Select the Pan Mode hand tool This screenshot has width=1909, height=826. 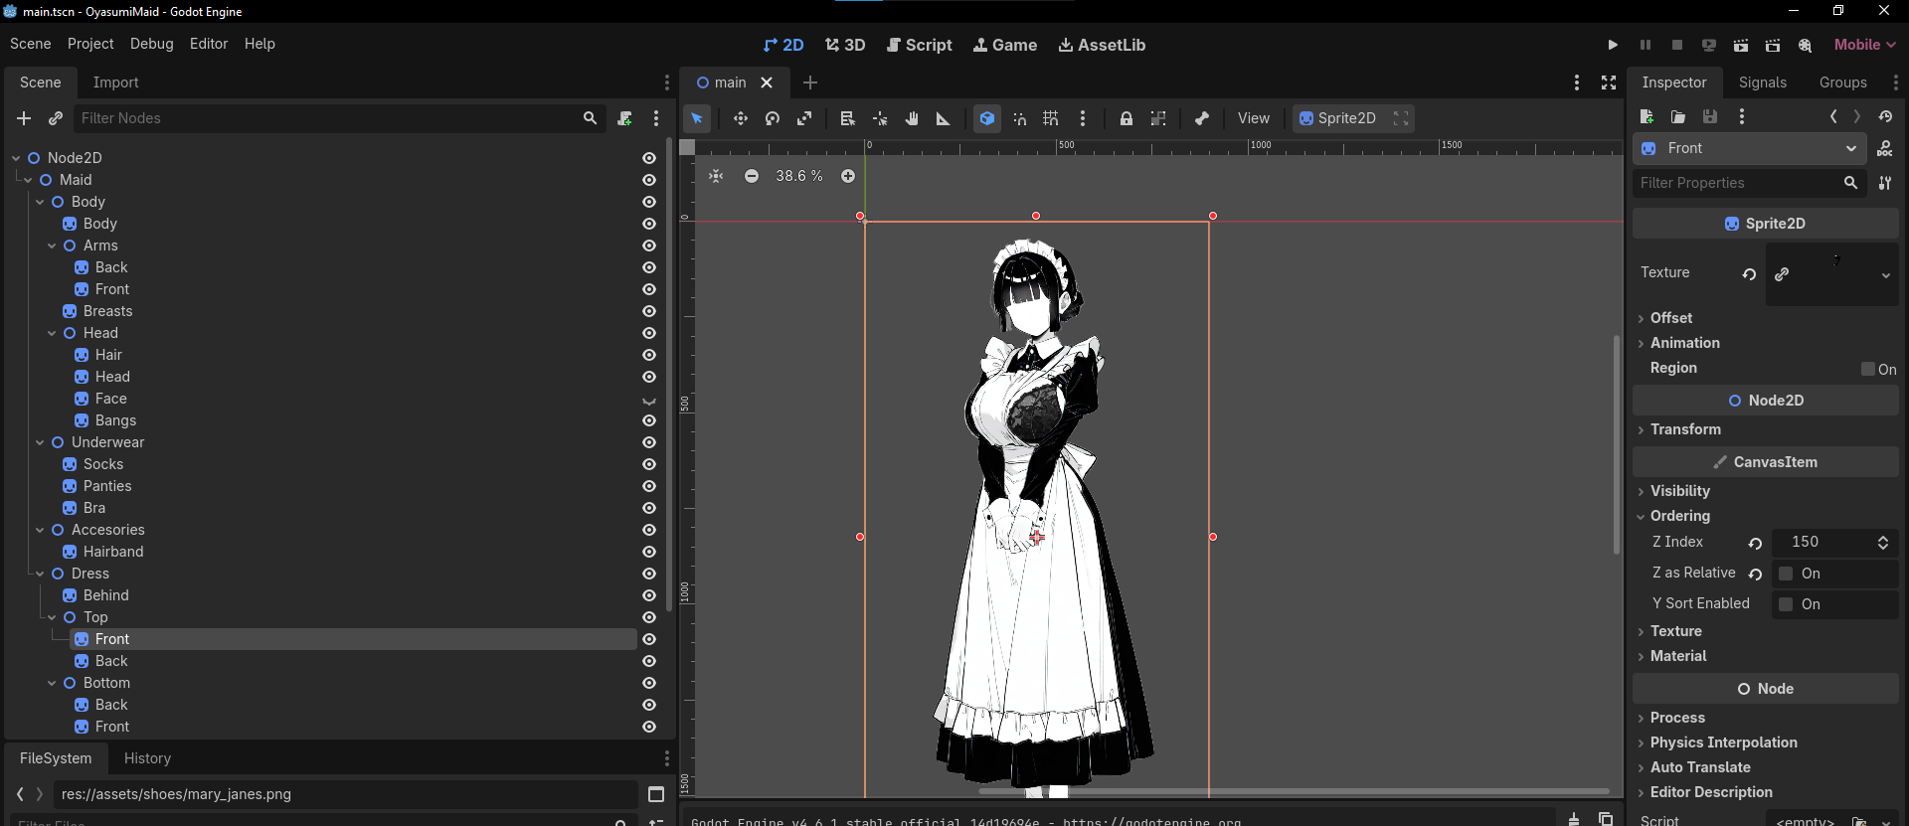pyautogui.click(x=912, y=118)
